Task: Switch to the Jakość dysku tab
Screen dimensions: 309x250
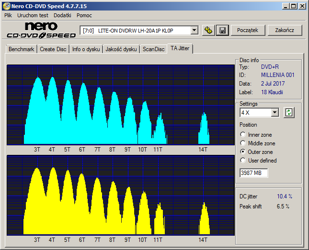Action: point(121,49)
